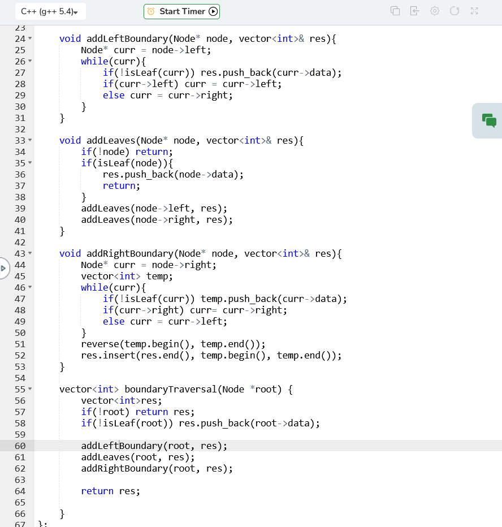The image size is (502, 527).
Task: Click 'addRightBoundary(root, res);' on line 62
Action: pyautogui.click(x=157, y=469)
